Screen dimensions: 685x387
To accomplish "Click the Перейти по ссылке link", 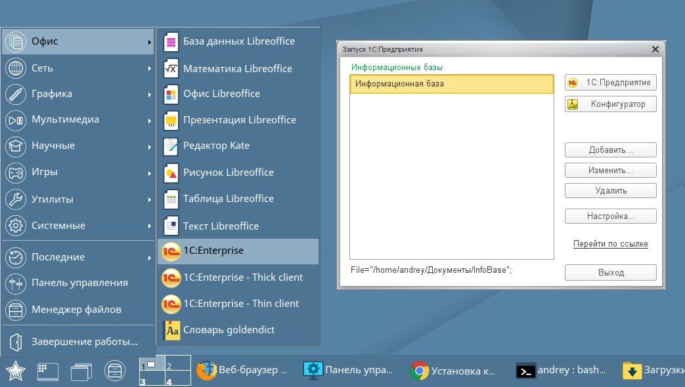I will 610,243.
